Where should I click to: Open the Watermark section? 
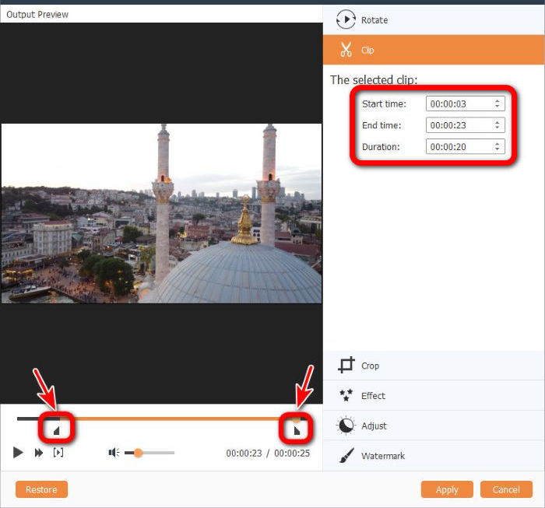click(x=434, y=456)
